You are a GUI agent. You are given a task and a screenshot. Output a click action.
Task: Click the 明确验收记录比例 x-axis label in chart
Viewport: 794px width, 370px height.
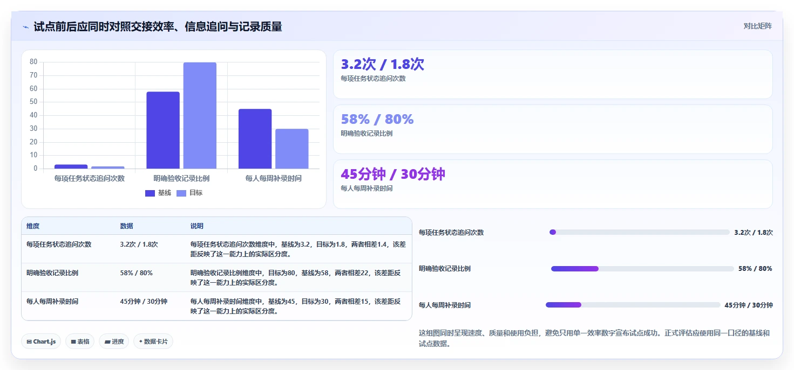(x=181, y=178)
